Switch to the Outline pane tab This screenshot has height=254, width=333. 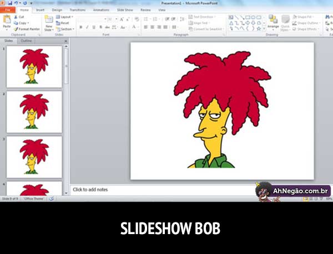(26, 41)
